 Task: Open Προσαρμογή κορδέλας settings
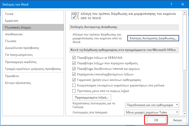(33, 62)
